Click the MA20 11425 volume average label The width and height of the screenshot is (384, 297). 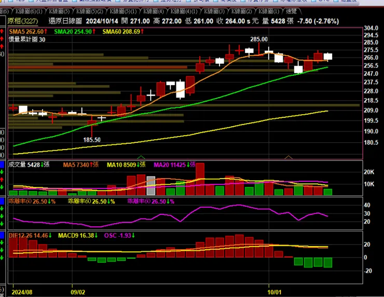click(x=174, y=165)
